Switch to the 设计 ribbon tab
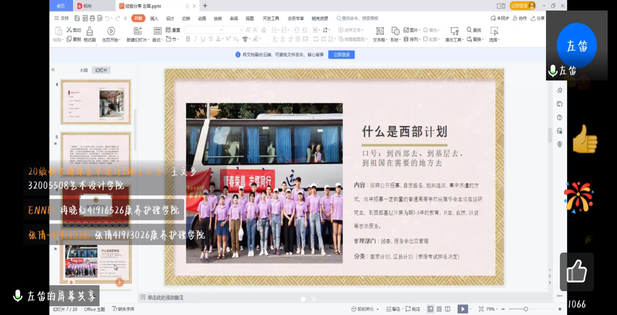The width and height of the screenshot is (617, 315). click(170, 18)
